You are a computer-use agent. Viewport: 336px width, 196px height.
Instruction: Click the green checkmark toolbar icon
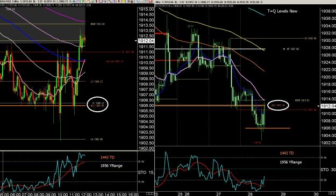pos(83,1)
